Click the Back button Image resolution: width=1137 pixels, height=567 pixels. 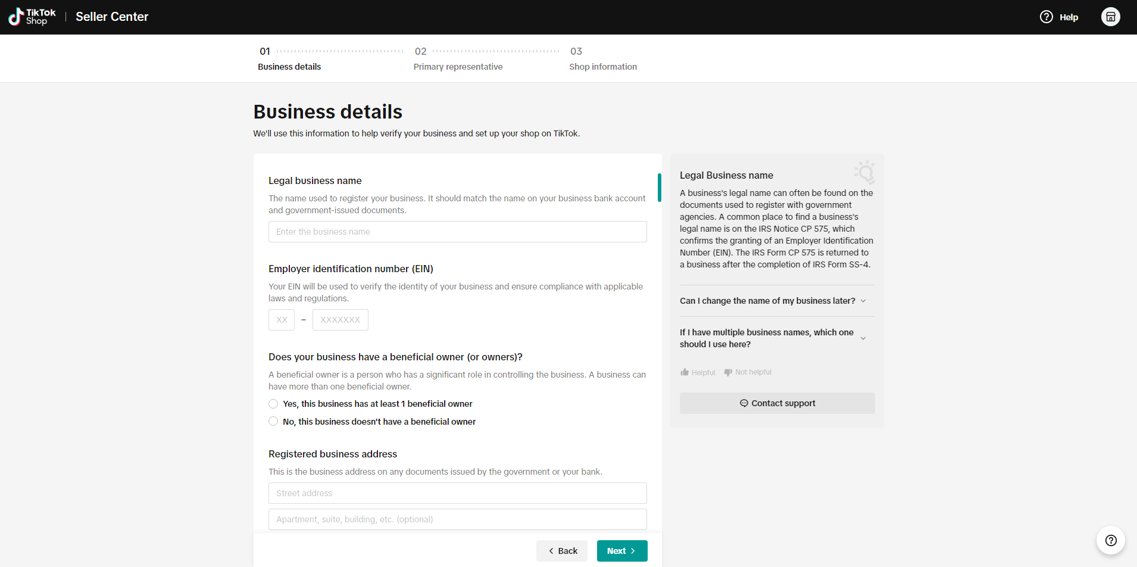point(561,551)
